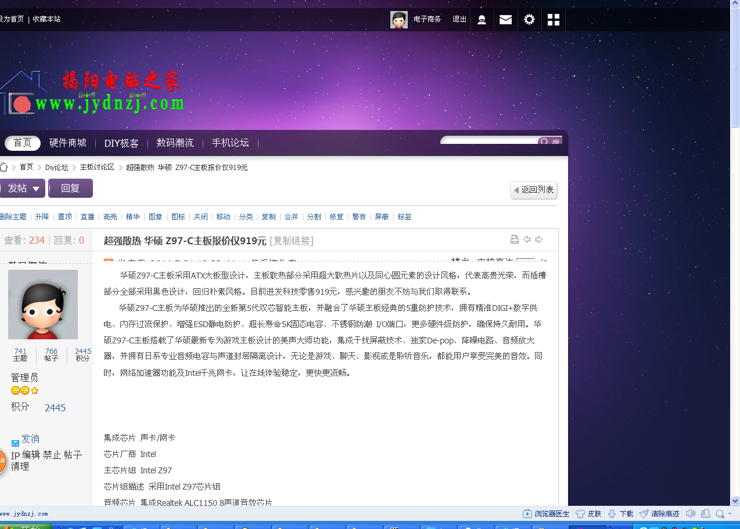Open the messages envelope icon

(506, 20)
